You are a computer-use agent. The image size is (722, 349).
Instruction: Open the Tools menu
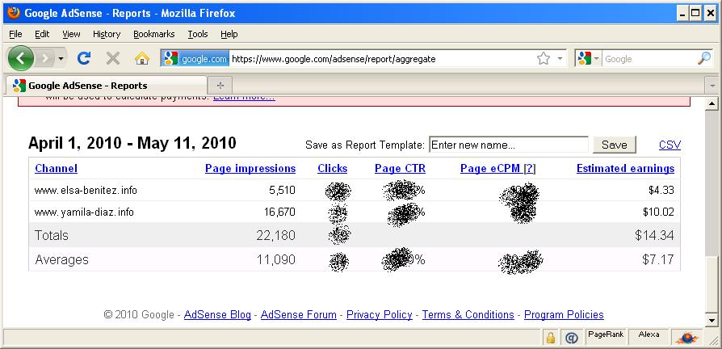tap(198, 34)
